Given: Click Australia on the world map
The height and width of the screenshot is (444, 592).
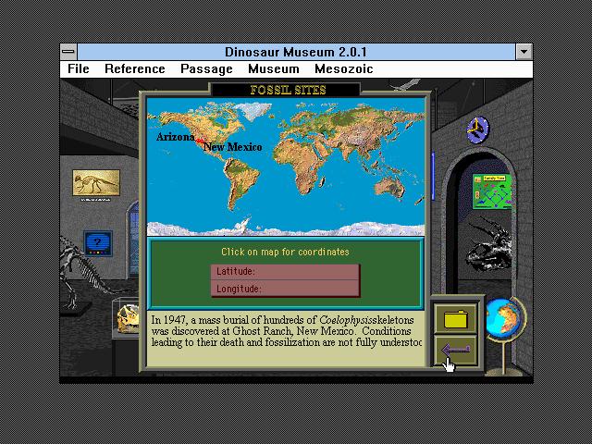Looking at the screenshot, I should [389, 187].
